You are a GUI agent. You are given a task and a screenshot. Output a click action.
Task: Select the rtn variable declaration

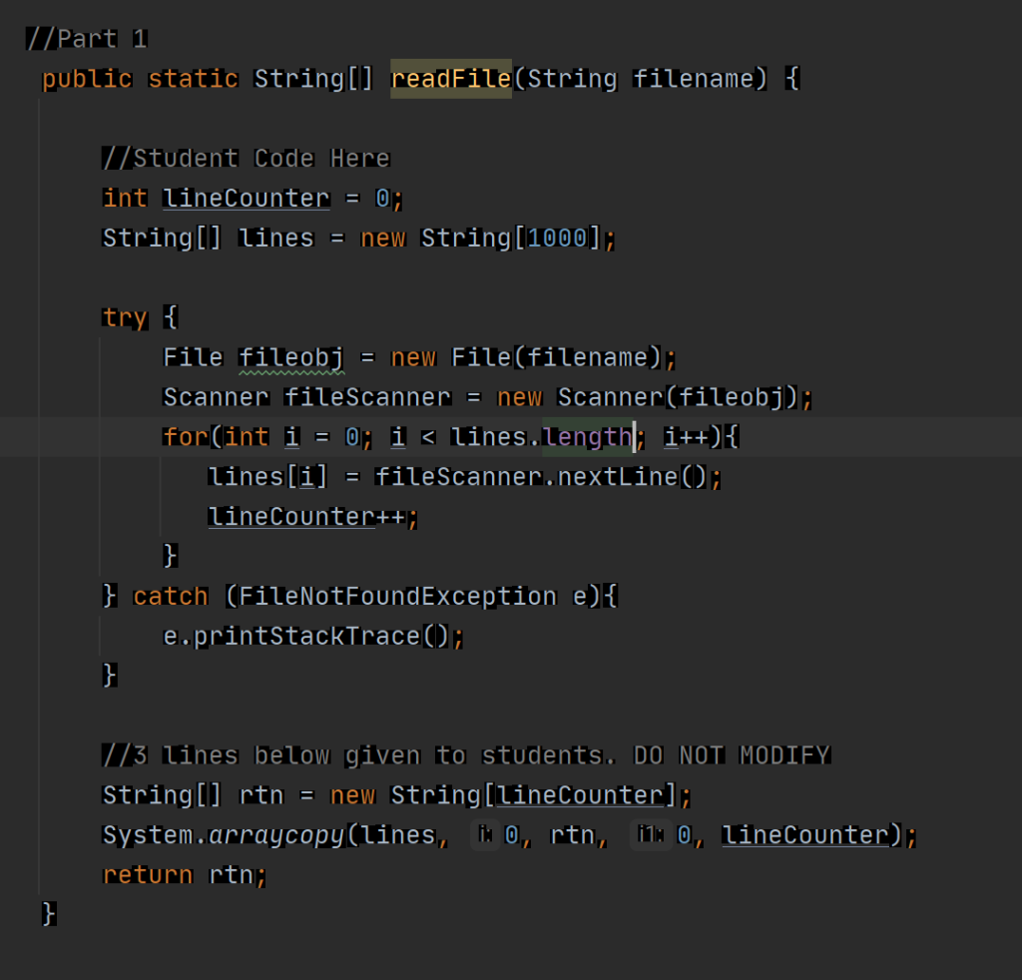(261, 795)
